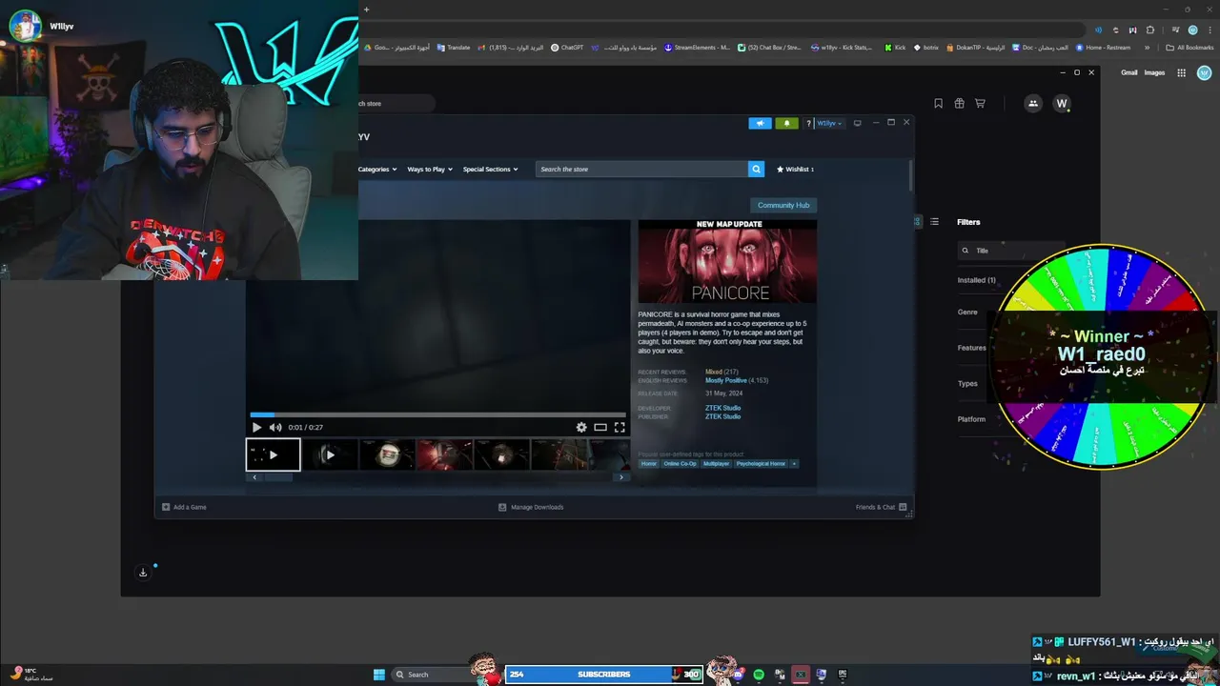Open ZTEK Studio developer link
Viewport: 1220px width, 686px height.
[722, 408]
